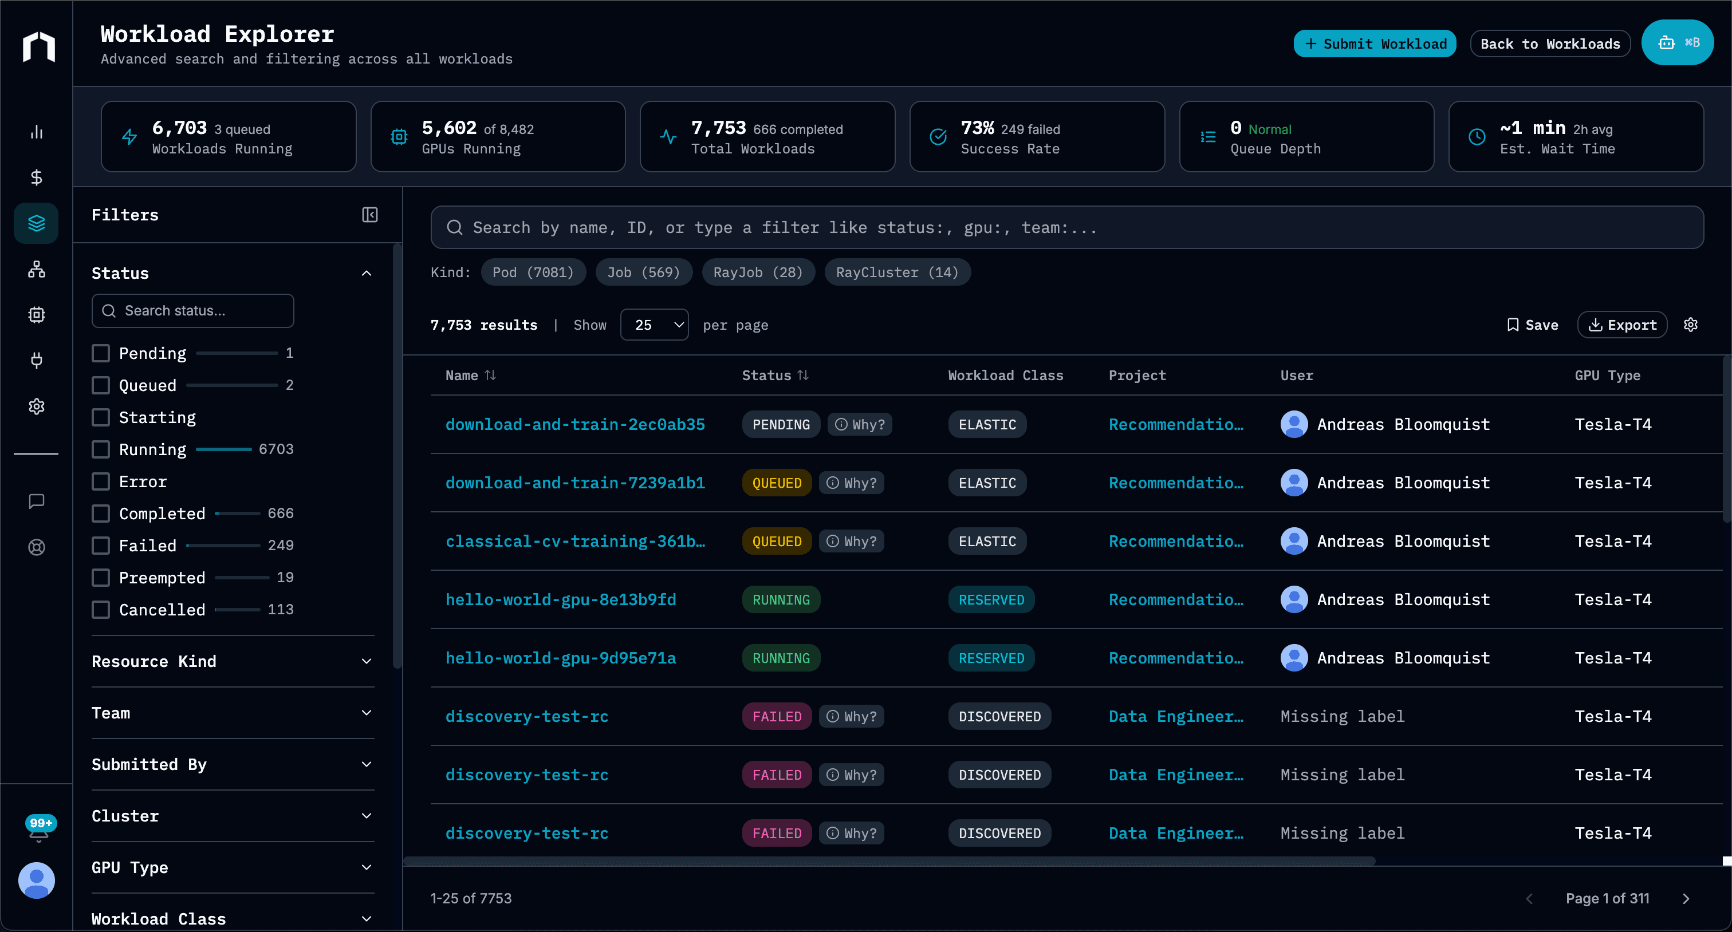Open the chat feedback bubble in sidebar
This screenshot has height=932, width=1732.
coord(36,500)
